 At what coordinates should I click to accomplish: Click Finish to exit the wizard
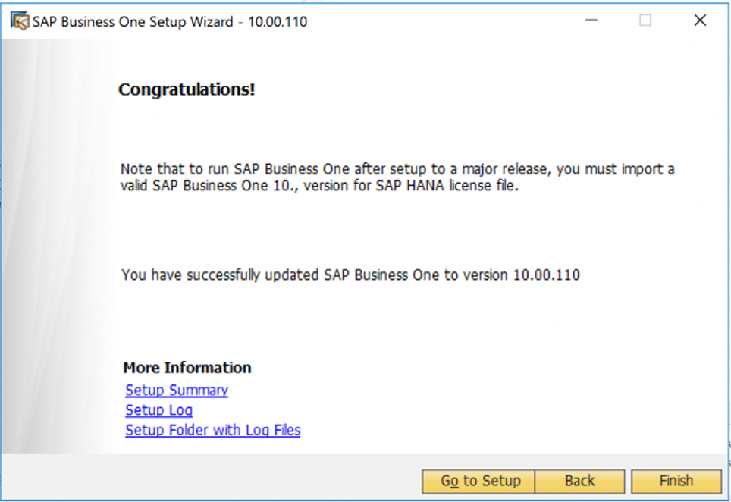(x=676, y=481)
